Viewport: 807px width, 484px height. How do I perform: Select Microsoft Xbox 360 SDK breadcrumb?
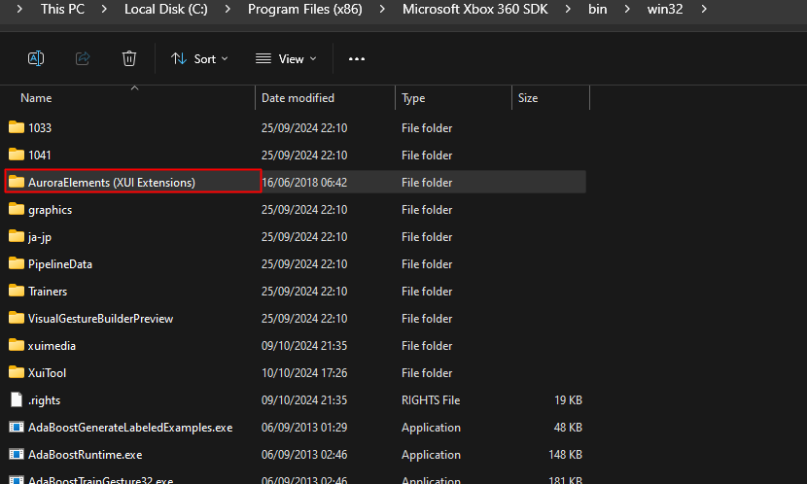(x=475, y=10)
